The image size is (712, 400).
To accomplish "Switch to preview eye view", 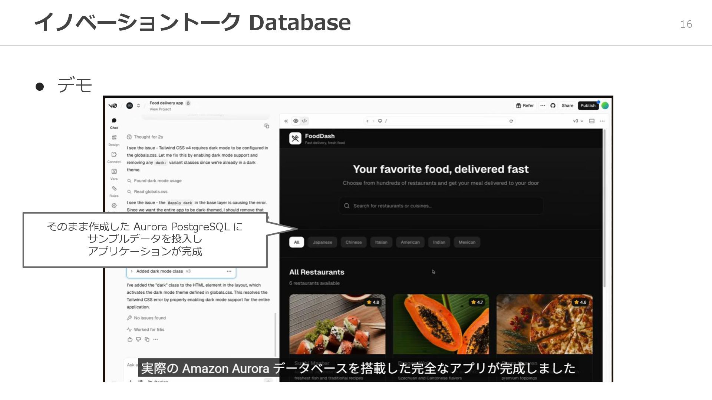I will (296, 121).
